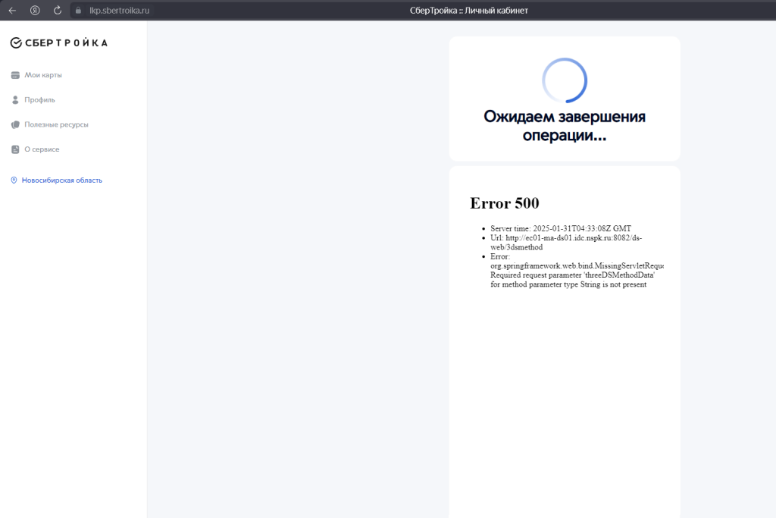Click the Ожидаем завершения операции message
This screenshot has height=518, width=776.
565,126
